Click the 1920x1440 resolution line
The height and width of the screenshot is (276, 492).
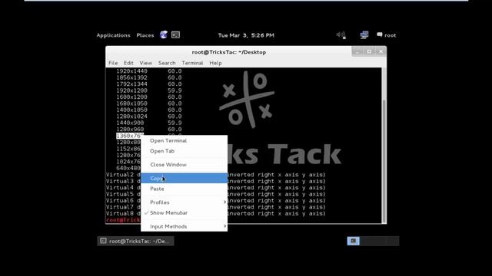tap(148, 71)
